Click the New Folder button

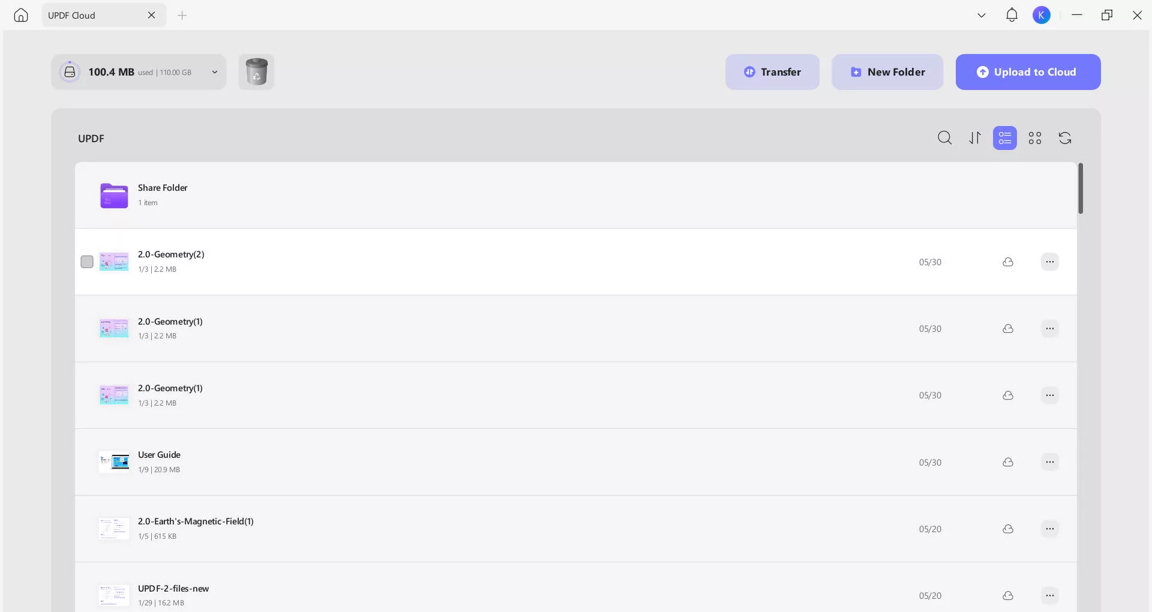click(x=887, y=72)
